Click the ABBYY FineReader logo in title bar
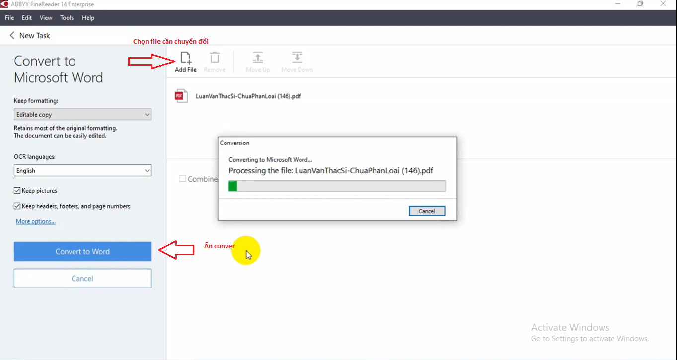Image resolution: width=677 pixels, height=360 pixels. point(4,4)
